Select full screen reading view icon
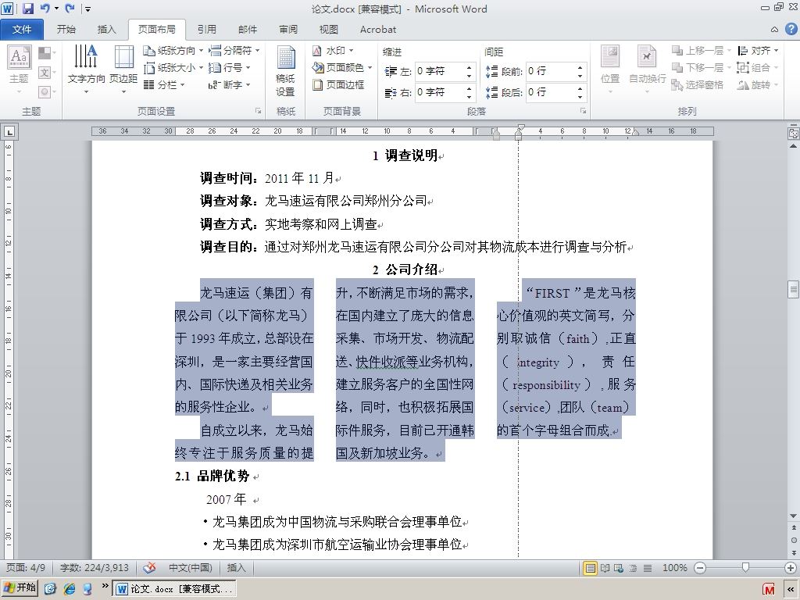The height and width of the screenshot is (600, 800). click(x=605, y=568)
